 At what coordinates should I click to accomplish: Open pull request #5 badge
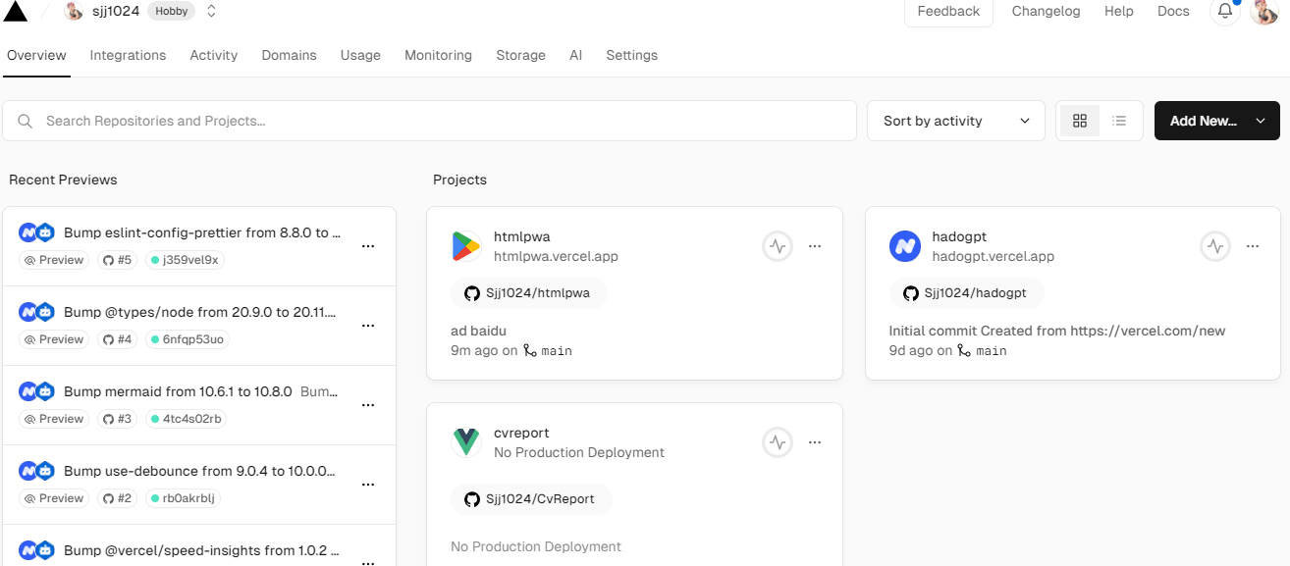(x=118, y=260)
